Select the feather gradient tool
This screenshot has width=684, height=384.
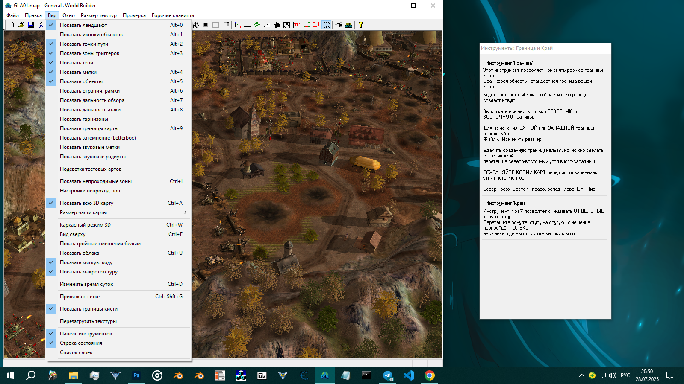[x=226, y=25]
